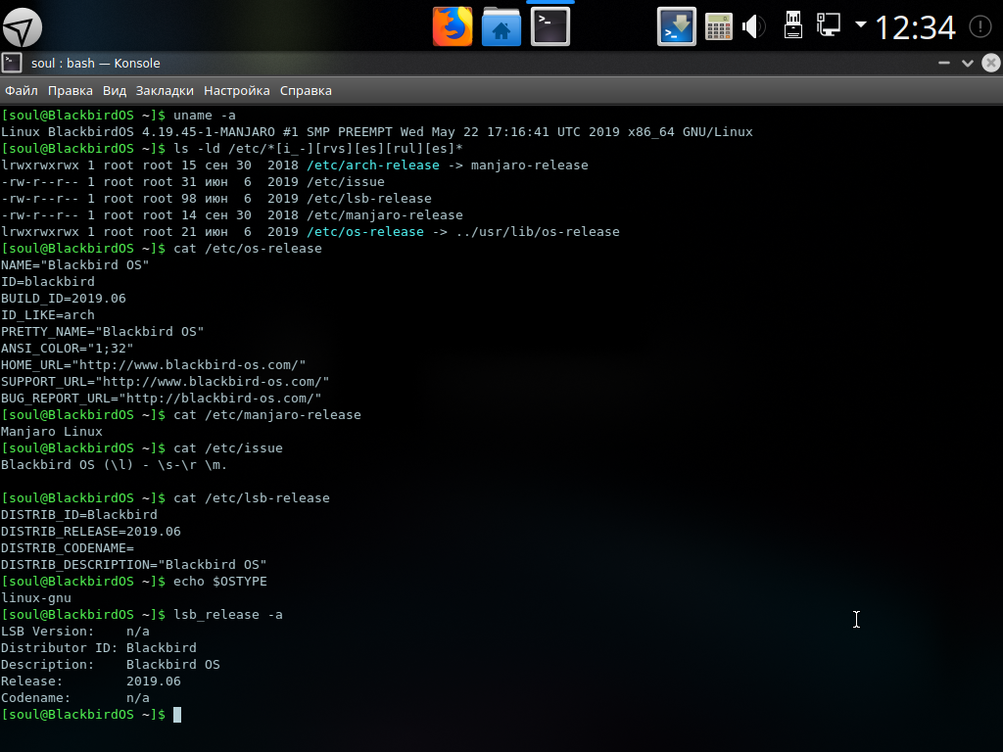1003x752 pixels.
Task: Click the "cat /etc/manjaro-release" command
Action: point(267,414)
